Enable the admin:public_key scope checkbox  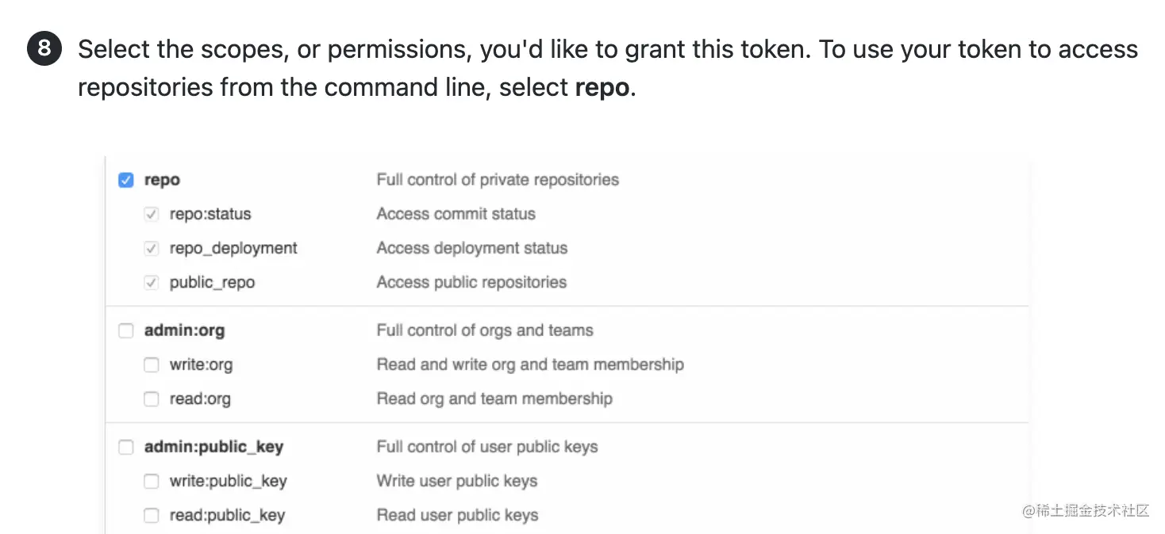125,447
